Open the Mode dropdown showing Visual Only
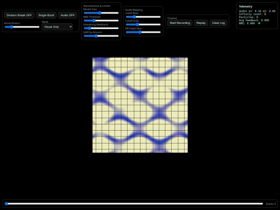Viewport: 280px width, 210px height. pos(57,27)
